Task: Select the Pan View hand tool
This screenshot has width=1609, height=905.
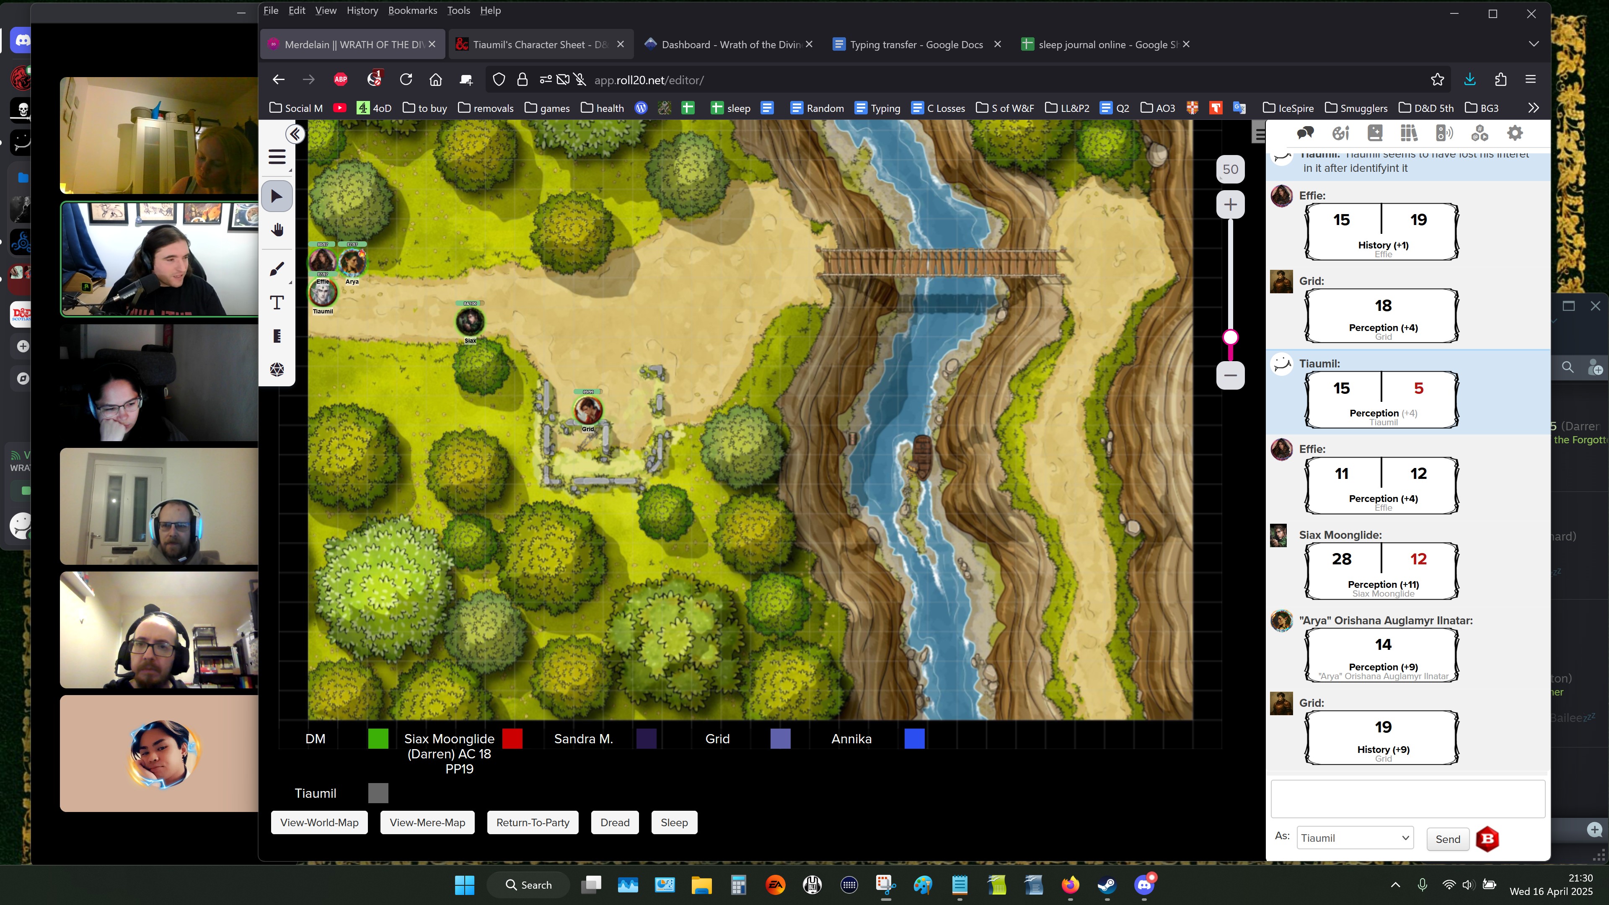Action: coord(277,230)
